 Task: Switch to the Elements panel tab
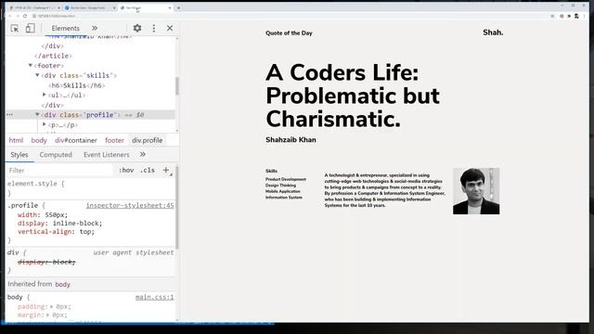tap(66, 29)
